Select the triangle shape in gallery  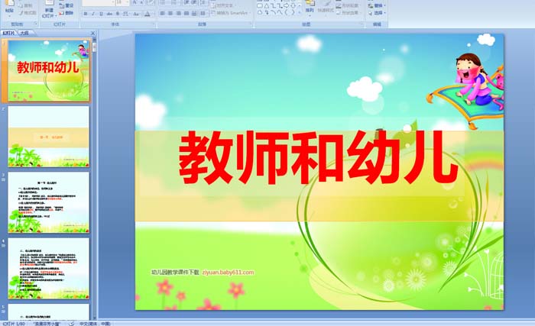(267, 6)
